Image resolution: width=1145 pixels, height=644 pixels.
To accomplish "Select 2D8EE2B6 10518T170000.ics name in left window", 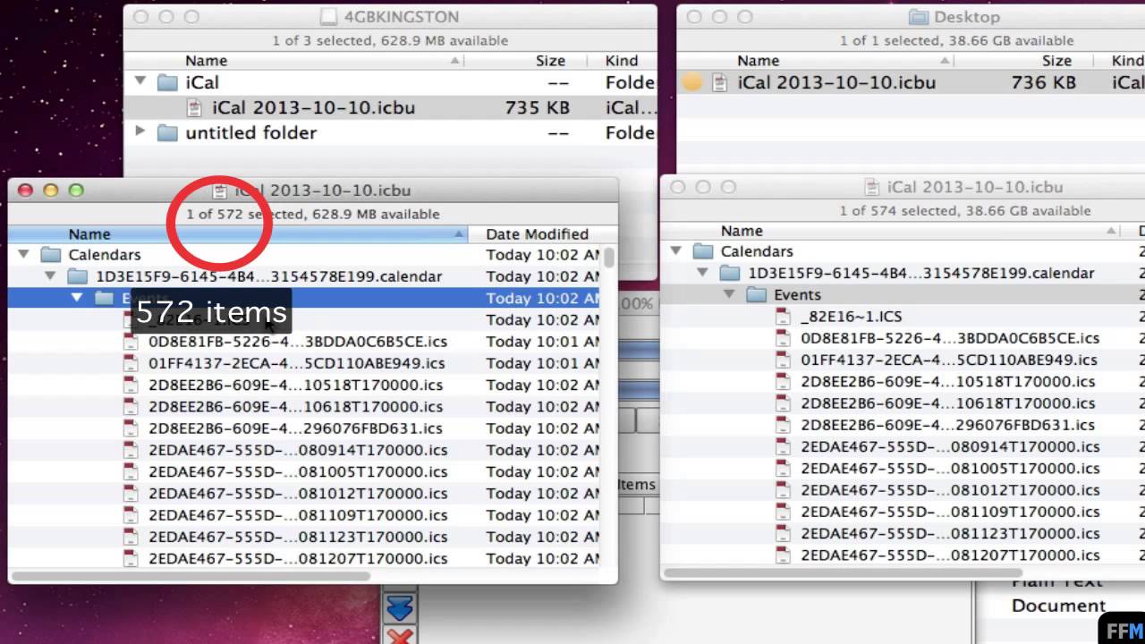I will (295, 385).
